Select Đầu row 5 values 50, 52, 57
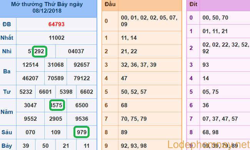 134,92
